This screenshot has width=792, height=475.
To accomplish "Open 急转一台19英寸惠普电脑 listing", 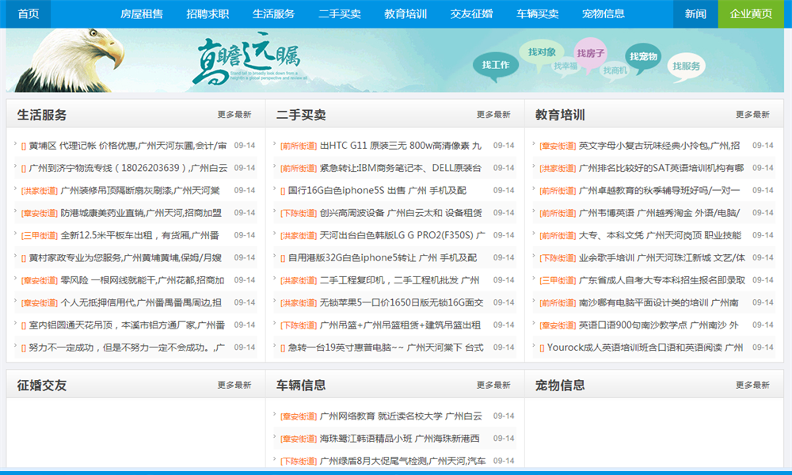I will click(386, 348).
